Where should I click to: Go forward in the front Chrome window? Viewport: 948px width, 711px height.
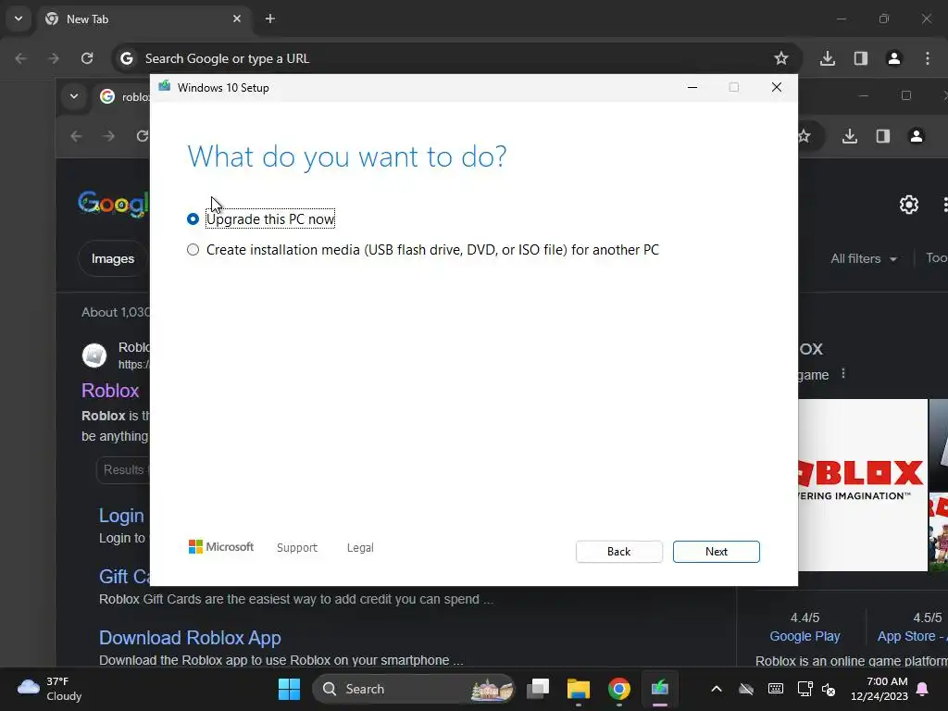[x=54, y=58]
